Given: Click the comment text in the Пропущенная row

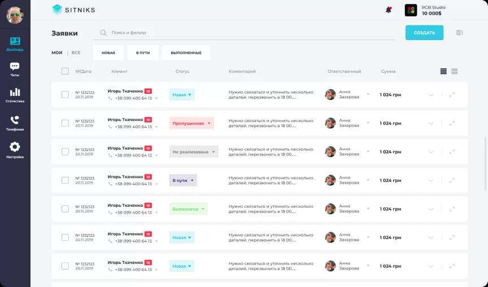Looking at the screenshot, I should 271,123.
